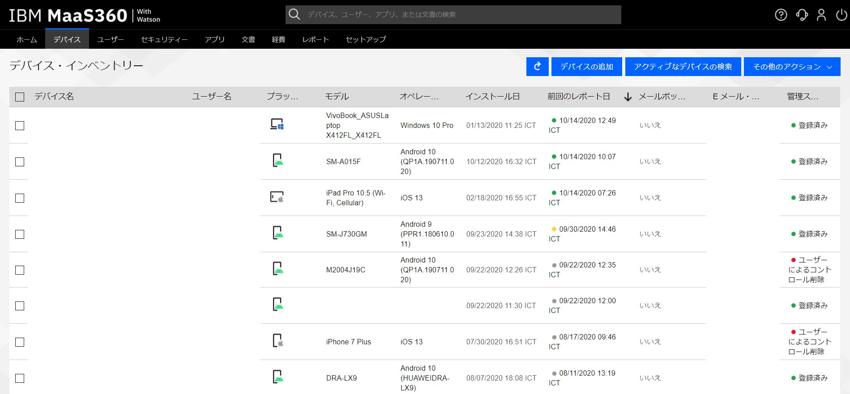
Task: Sort by オペレーティング column header
Action: 419,97
